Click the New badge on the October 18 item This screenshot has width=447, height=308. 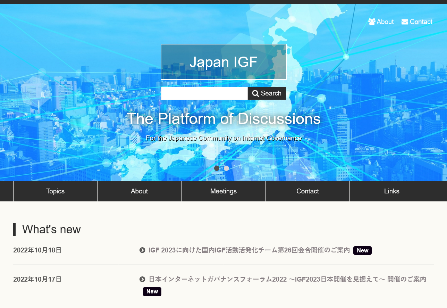pos(362,250)
